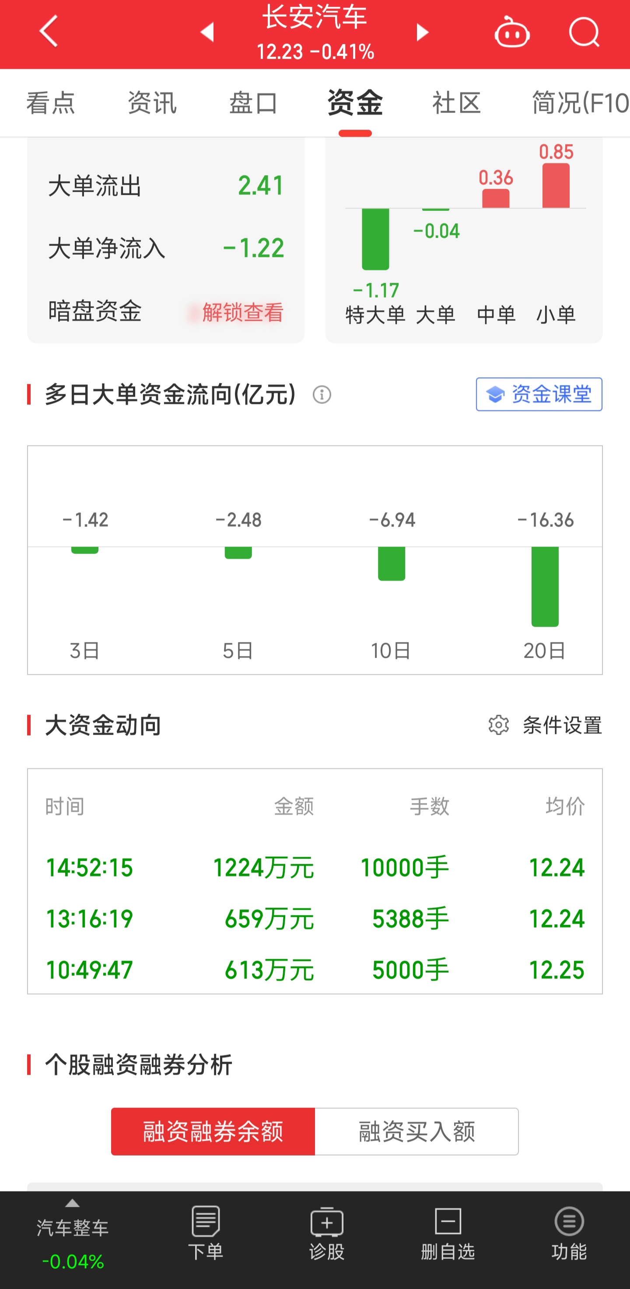Tap the 诊股 diagnosis icon

(327, 1222)
